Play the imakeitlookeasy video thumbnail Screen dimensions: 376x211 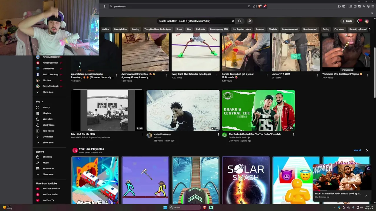pos(183,110)
